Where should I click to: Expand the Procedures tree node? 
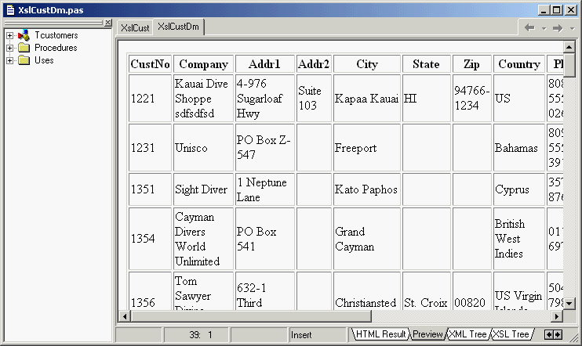click(9, 48)
